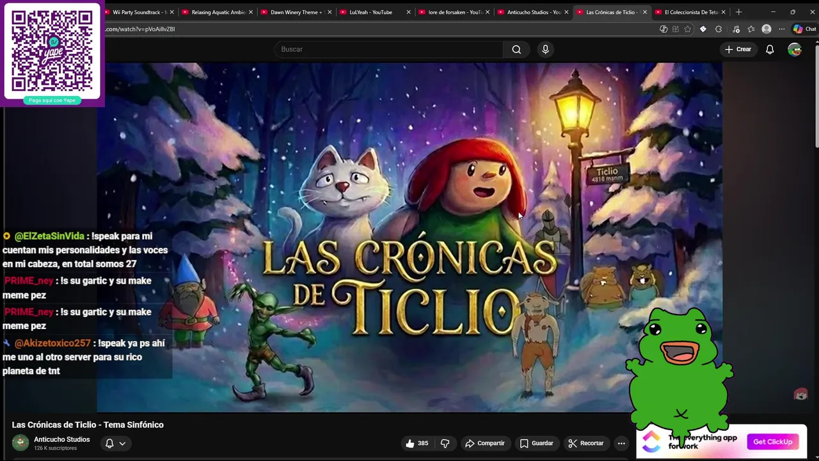Click the Compartir share button
This screenshot has width=819, height=461.
(485, 443)
